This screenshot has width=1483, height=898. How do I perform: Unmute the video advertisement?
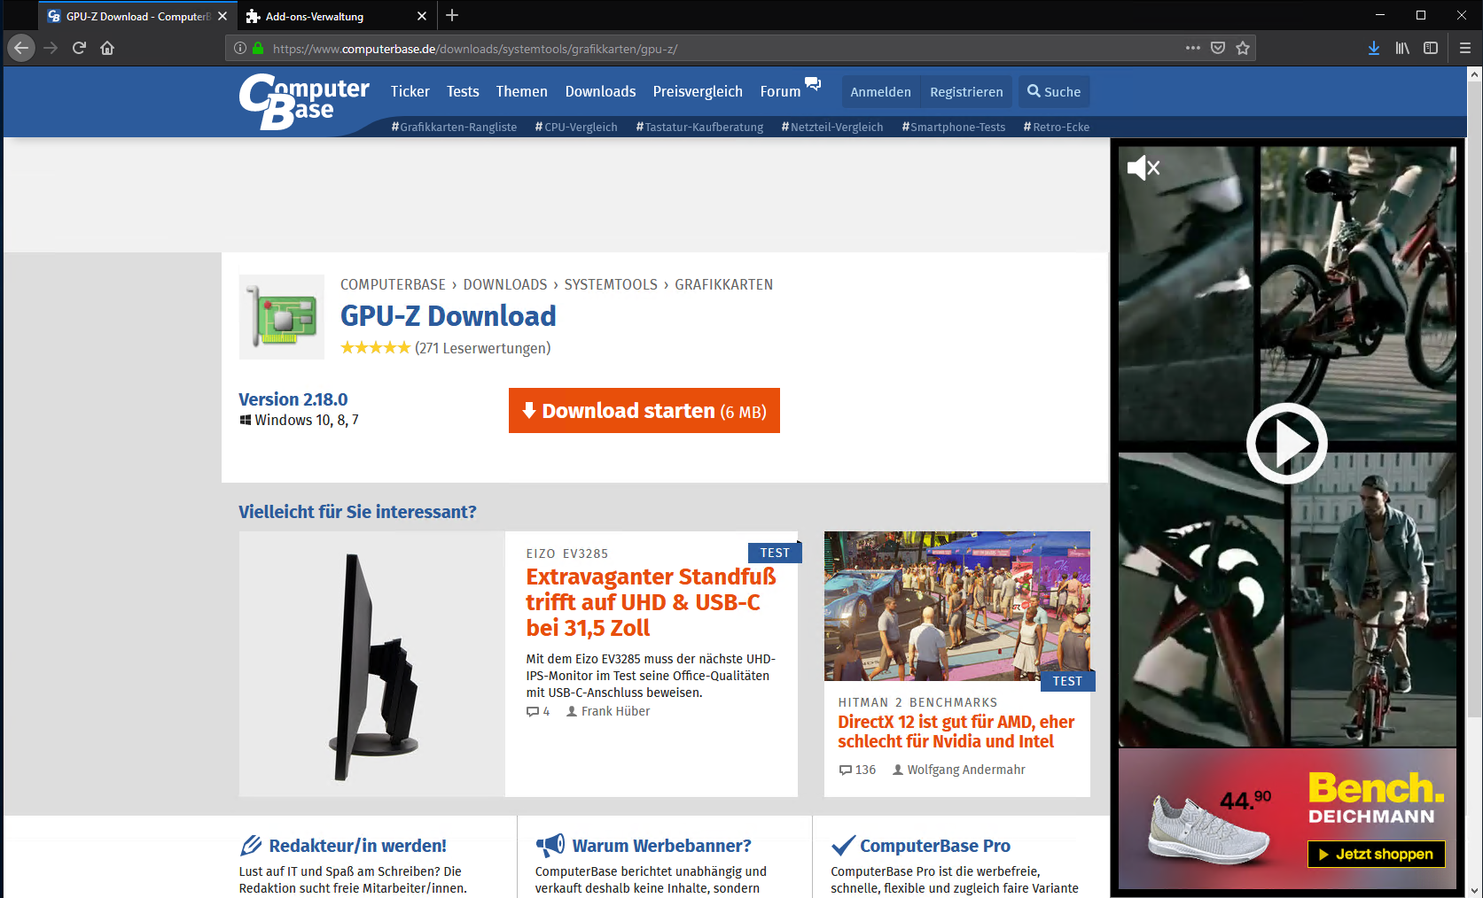[1143, 167]
